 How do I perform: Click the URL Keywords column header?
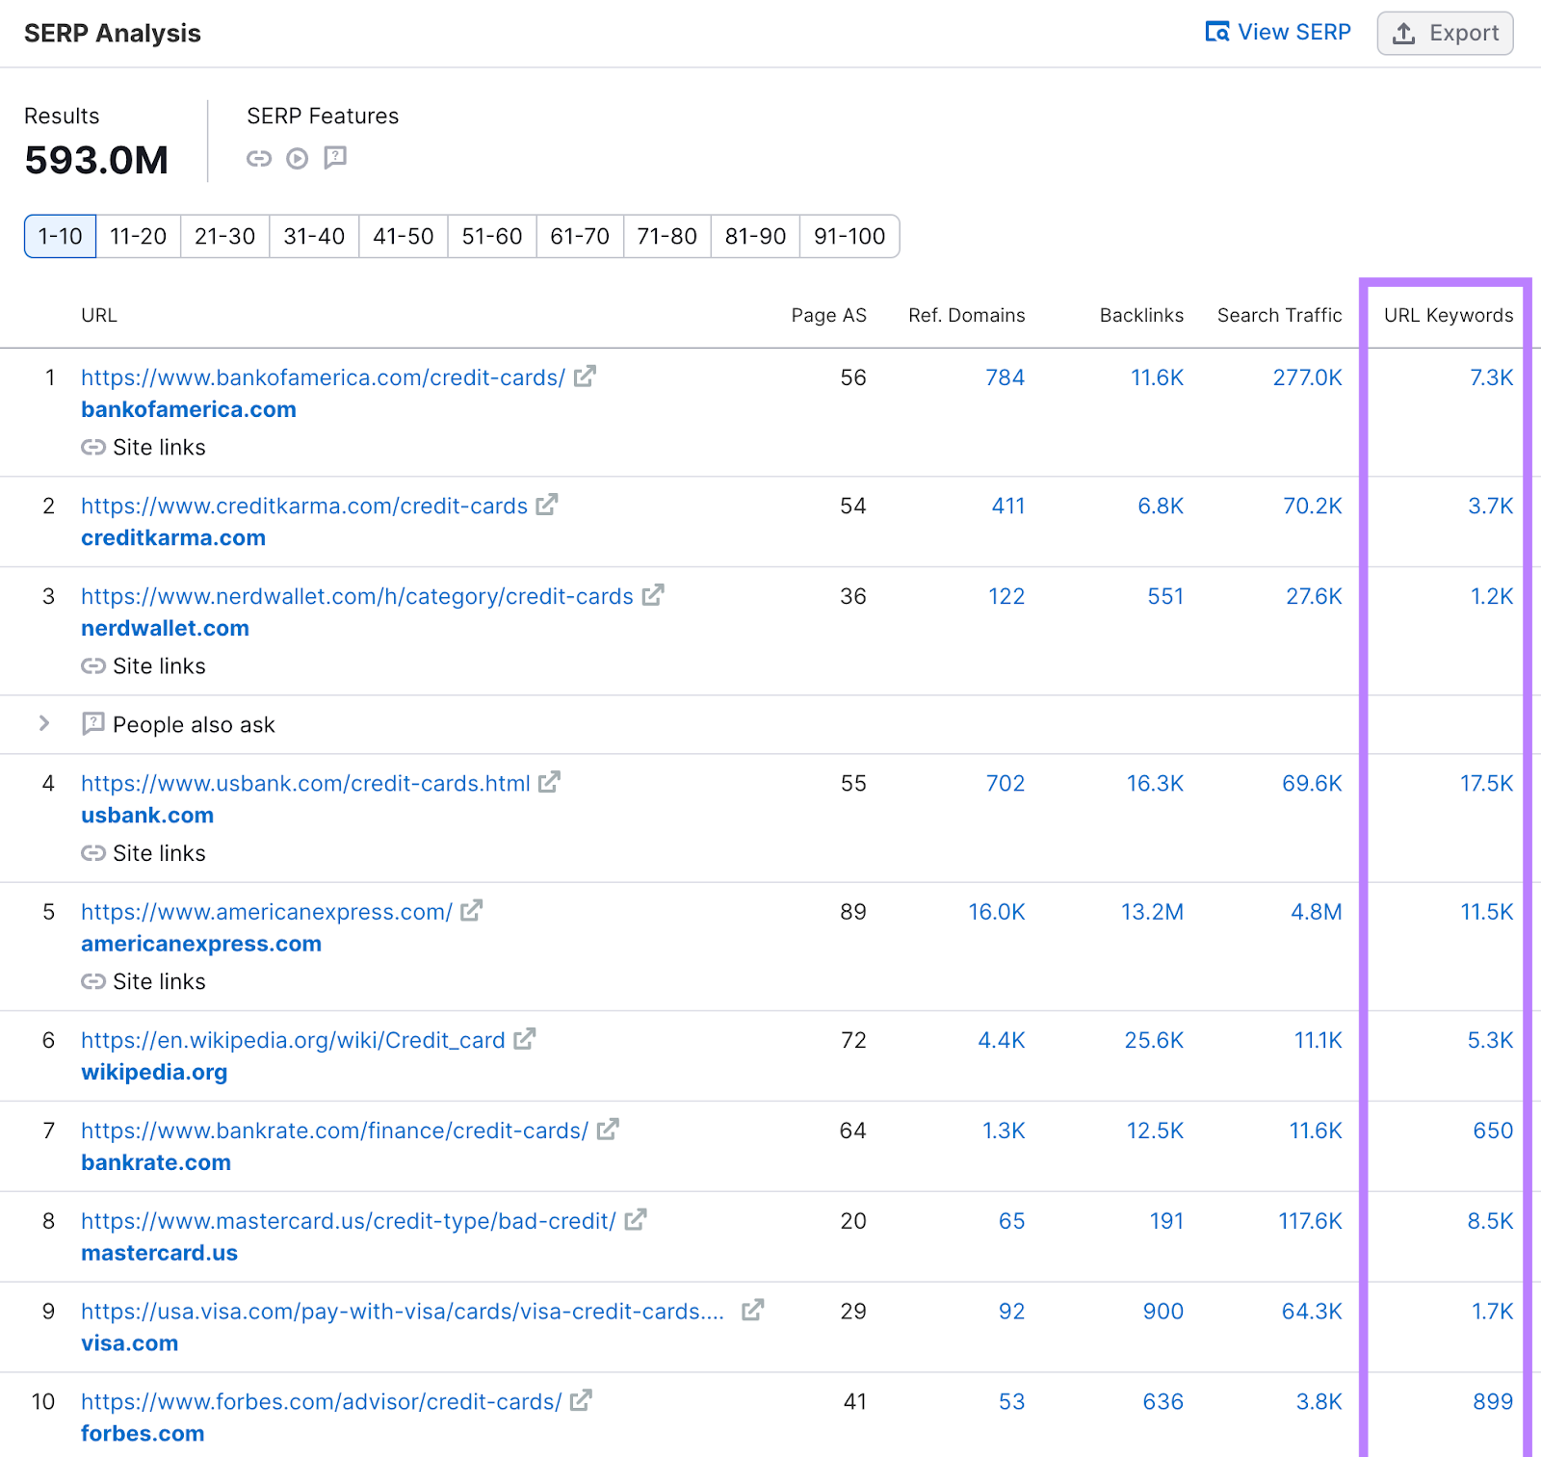point(1449,315)
